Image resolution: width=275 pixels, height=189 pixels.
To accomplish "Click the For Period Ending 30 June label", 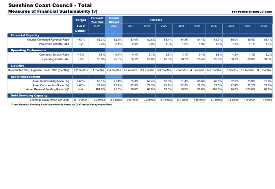I will [251, 12].
